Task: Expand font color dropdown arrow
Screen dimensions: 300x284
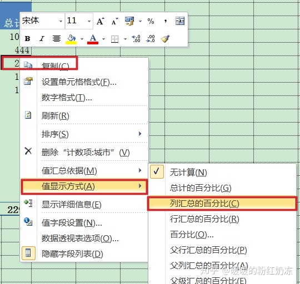Action: click(103, 39)
